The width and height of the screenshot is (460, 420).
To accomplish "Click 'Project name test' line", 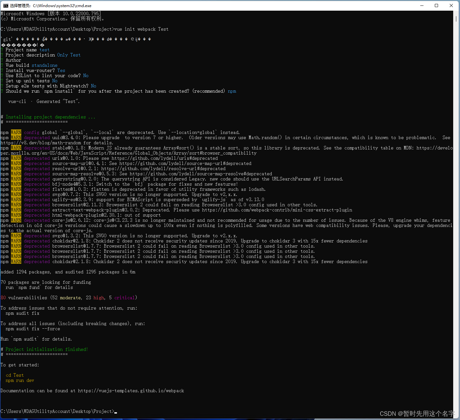I will (x=25, y=50).
